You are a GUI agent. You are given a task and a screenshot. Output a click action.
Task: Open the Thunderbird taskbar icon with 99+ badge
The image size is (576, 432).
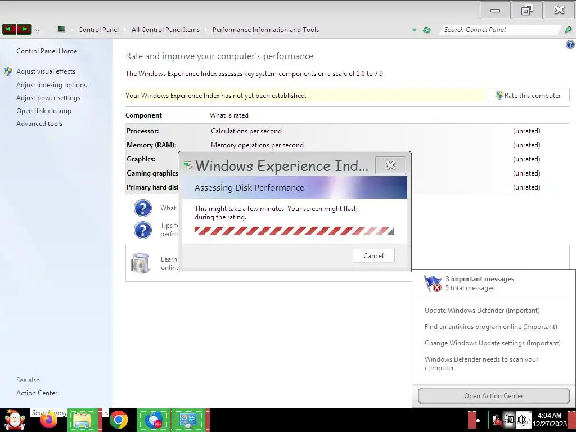pyautogui.click(x=154, y=420)
